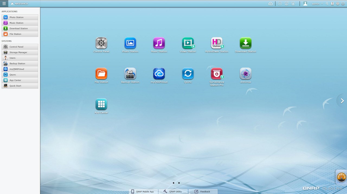Launch Video Station from the desktop

pos(188,43)
